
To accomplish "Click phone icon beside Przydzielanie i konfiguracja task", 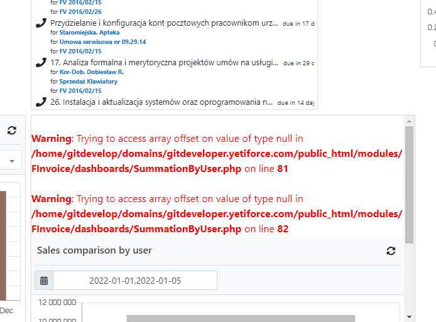I will [41, 23].
